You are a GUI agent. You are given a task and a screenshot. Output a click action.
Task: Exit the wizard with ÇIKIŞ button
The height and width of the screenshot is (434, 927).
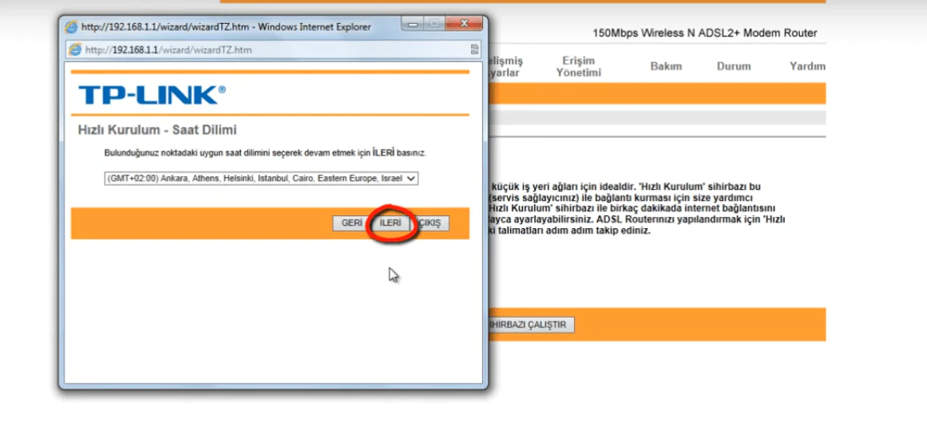[432, 223]
